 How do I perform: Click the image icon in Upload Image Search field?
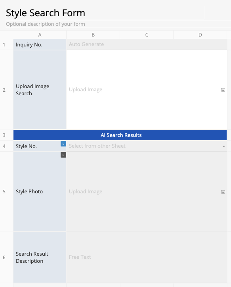[x=223, y=90]
